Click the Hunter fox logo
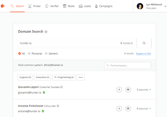The image size is (167, 117). click(x=2, y=6)
